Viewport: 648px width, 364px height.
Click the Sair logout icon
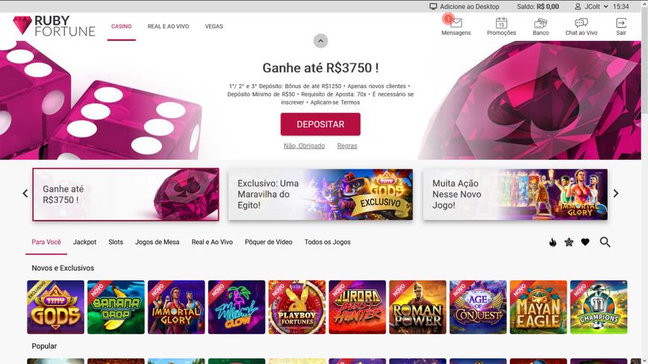coord(620,23)
